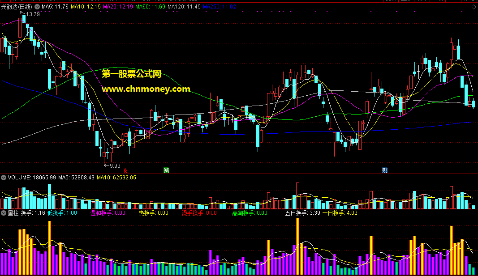478x276 pixels.
Task: Select the VOLUME: 18065.99 label
Action: [32, 178]
